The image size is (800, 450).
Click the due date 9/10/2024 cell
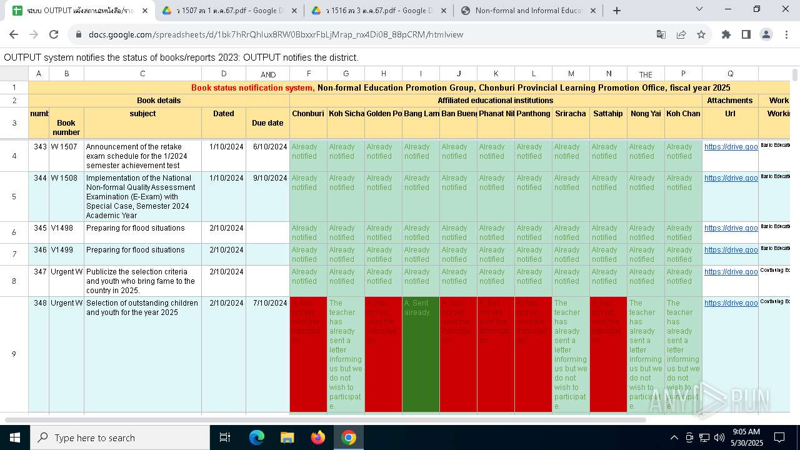pos(267,197)
